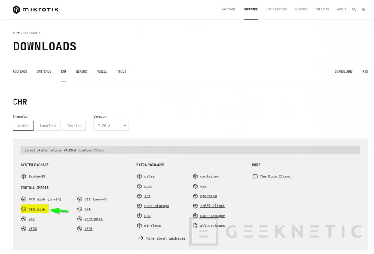Open the Version 7.20.6 dropdown
Viewport: 374px width, 254px height.
point(111,126)
